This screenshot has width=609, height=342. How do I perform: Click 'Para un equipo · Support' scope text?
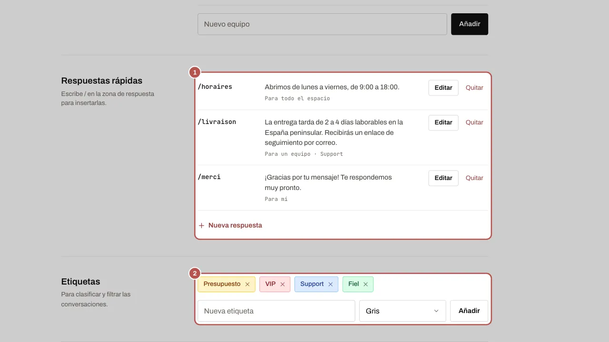point(304,154)
